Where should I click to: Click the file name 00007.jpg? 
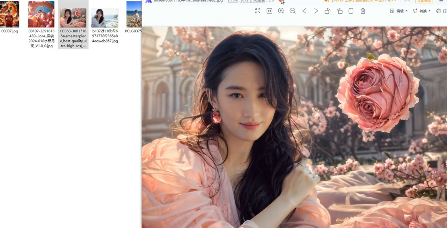[x=10, y=31]
